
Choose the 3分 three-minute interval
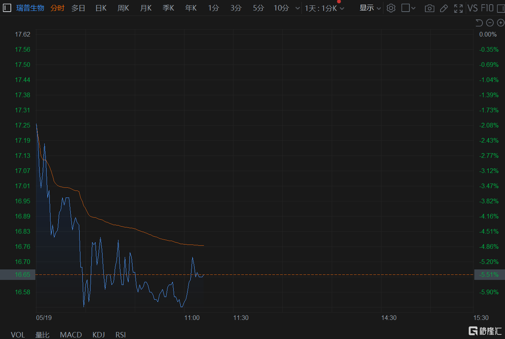236,8
